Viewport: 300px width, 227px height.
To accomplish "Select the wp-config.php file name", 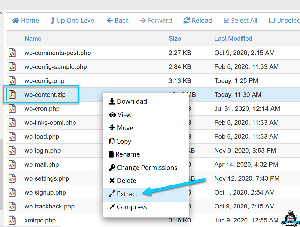I will point(44,81).
